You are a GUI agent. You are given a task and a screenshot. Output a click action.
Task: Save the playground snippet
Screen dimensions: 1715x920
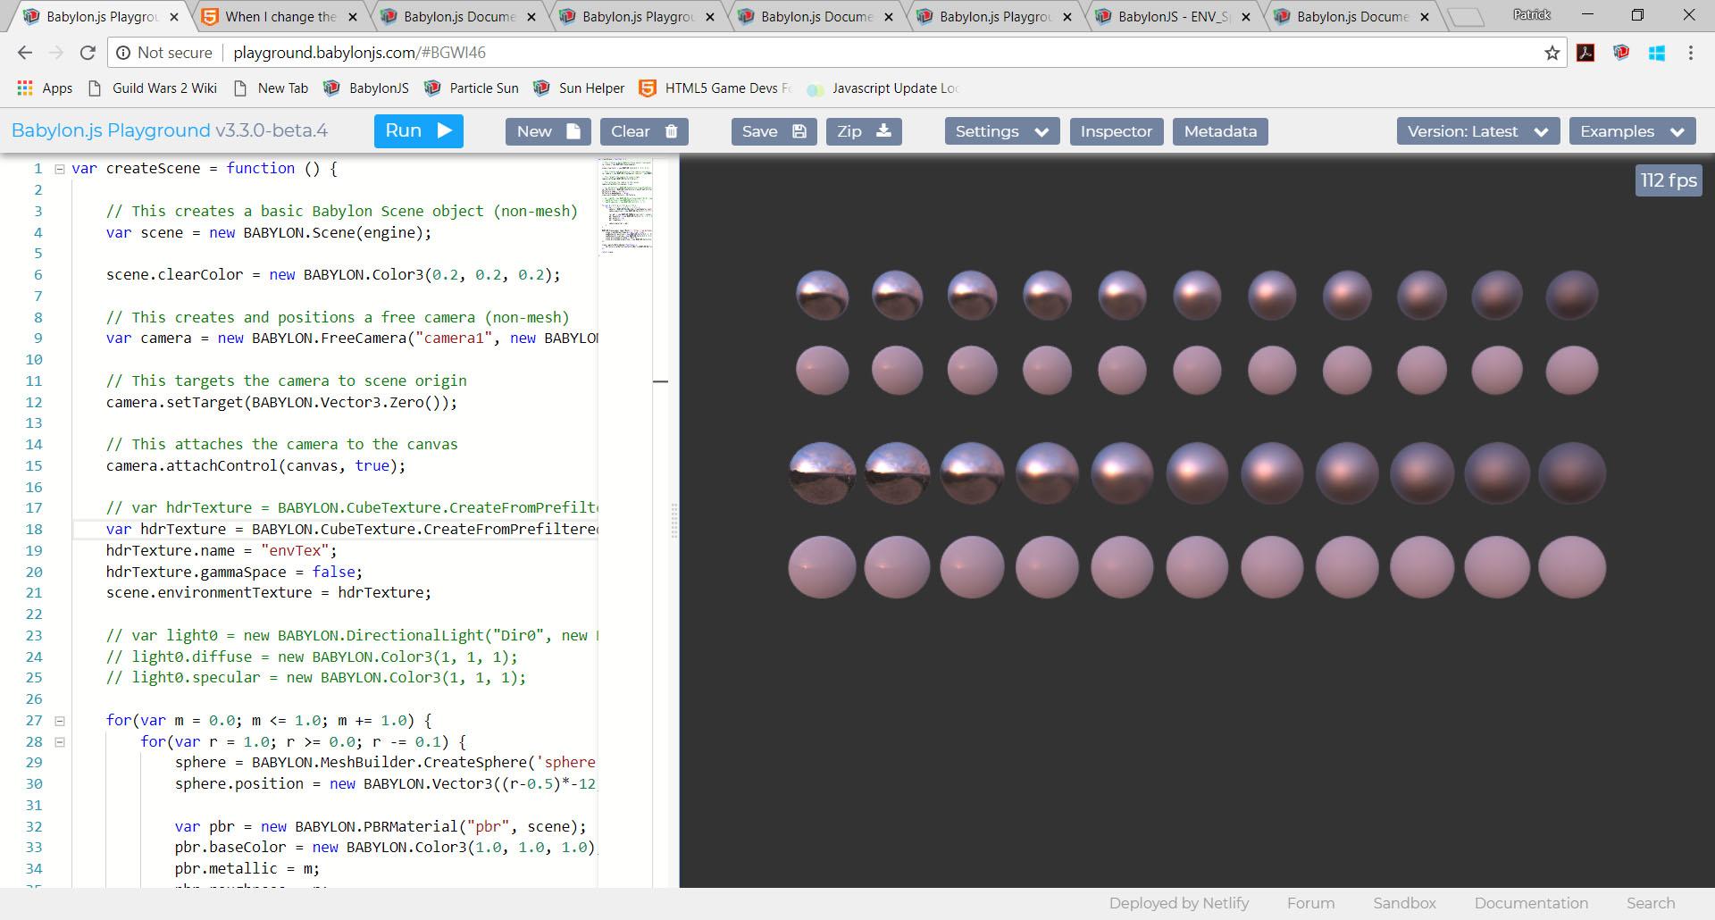[x=774, y=131]
